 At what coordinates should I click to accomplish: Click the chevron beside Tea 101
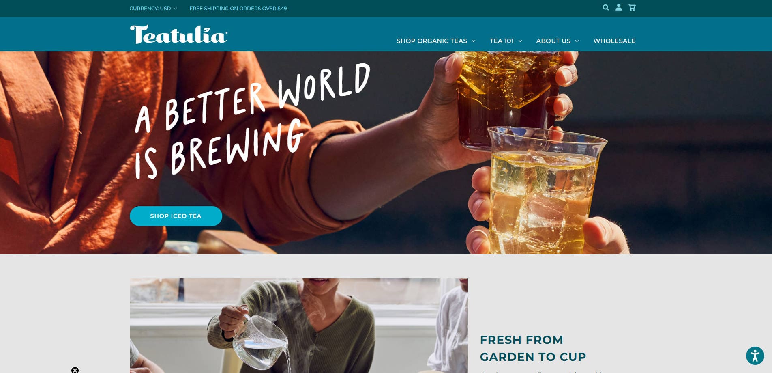pos(520,41)
